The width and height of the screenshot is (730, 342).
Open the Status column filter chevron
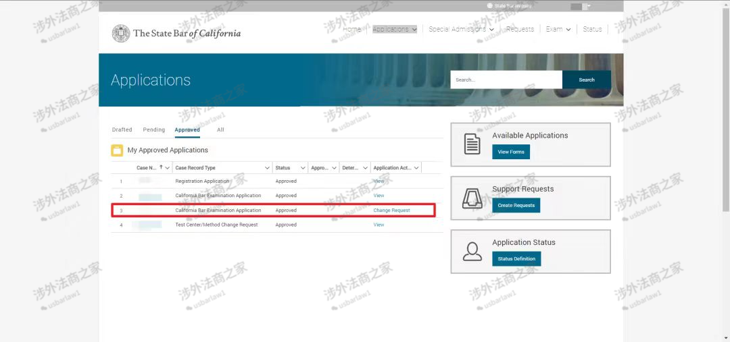(302, 168)
